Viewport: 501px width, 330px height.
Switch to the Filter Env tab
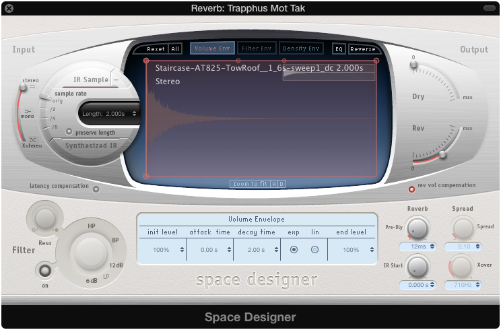[257, 48]
